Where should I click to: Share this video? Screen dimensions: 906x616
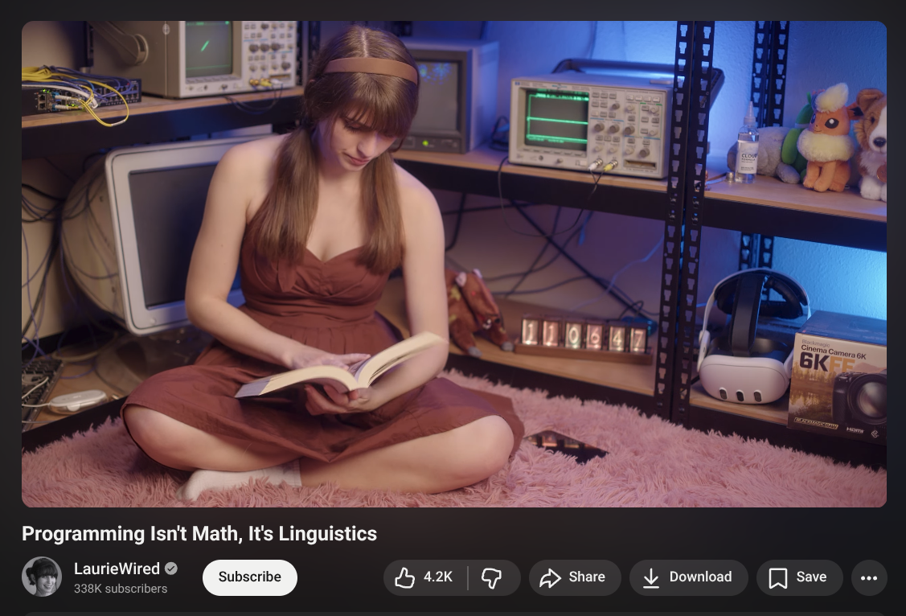pyautogui.click(x=575, y=577)
